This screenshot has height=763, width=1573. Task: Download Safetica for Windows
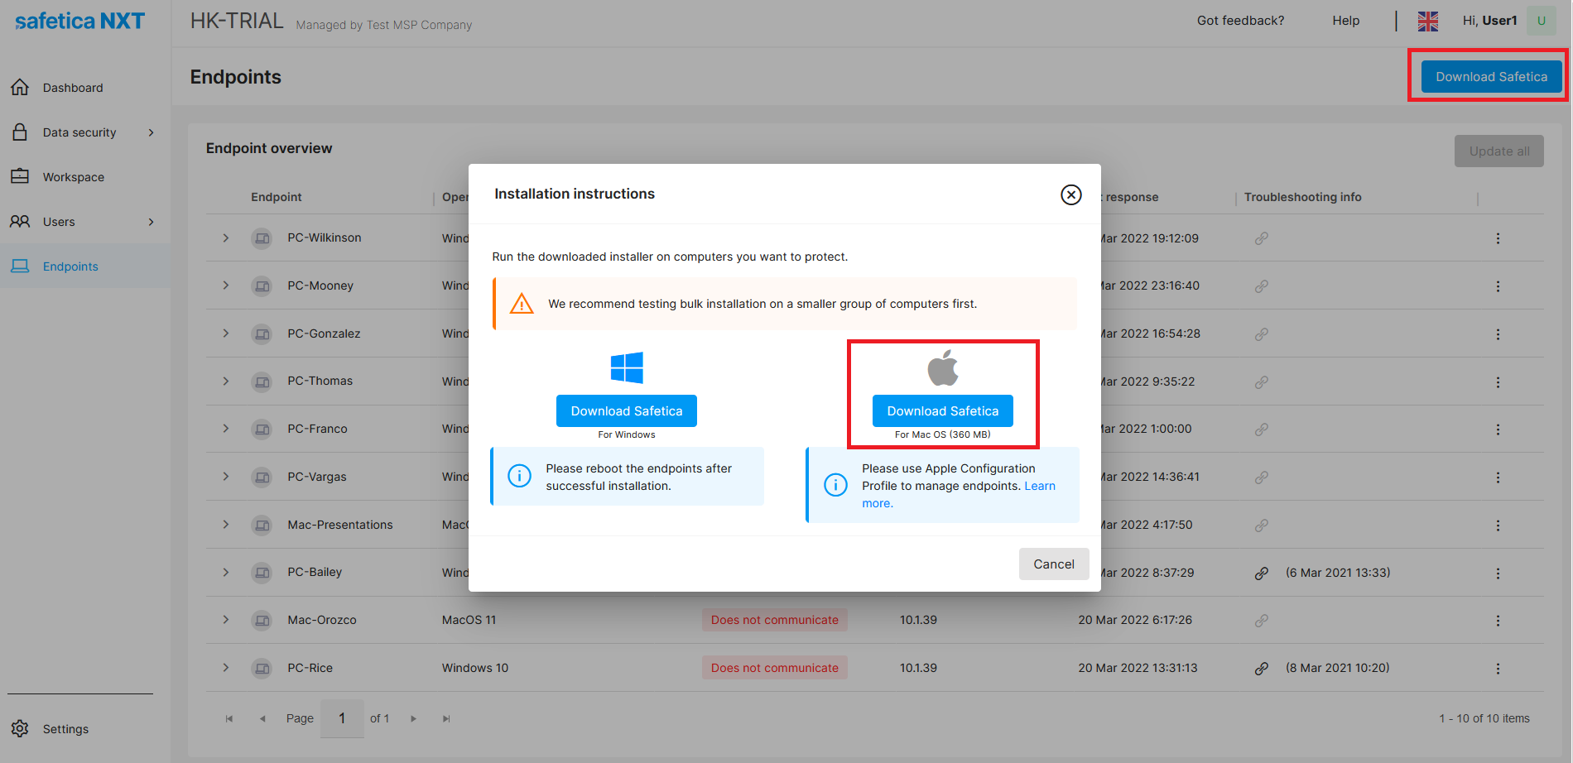pyautogui.click(x=627, y=411)
